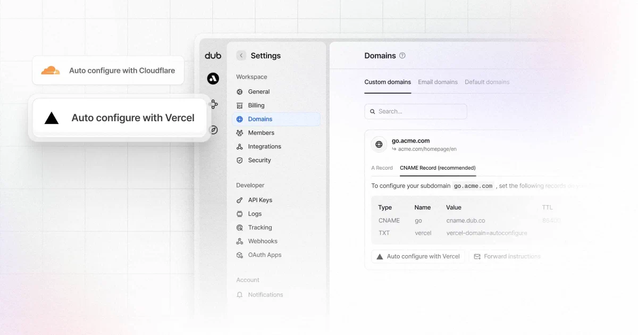The image size is (638, 335).
Task: Click the Settings title text
Action: pyautogui.click(x=266, y=56)
